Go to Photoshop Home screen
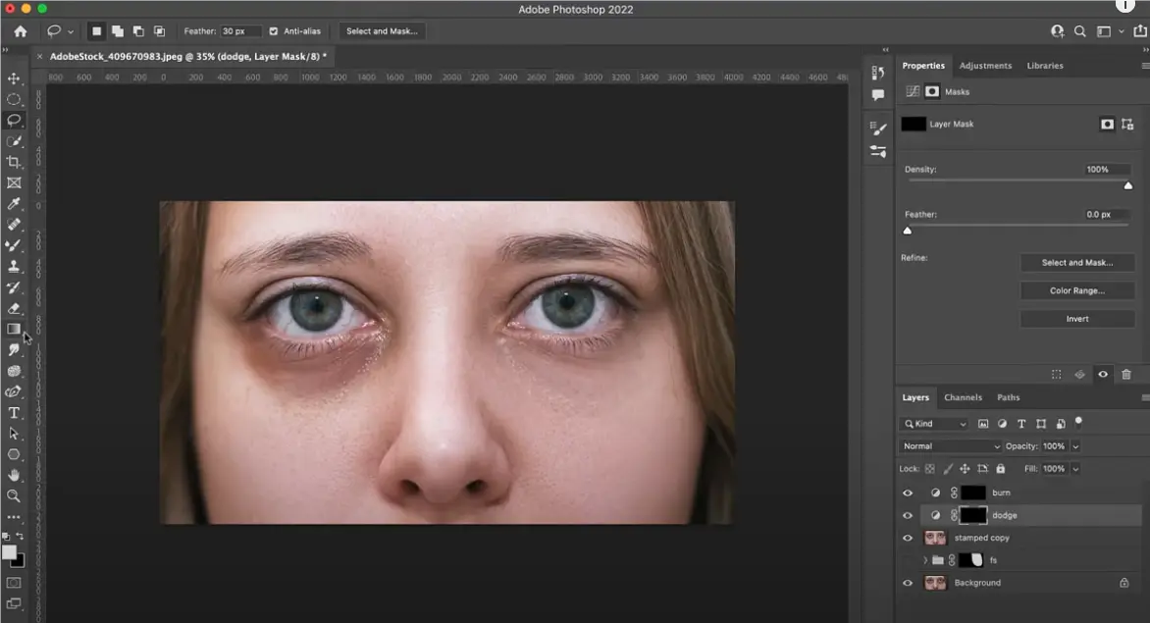 (21, 30)
